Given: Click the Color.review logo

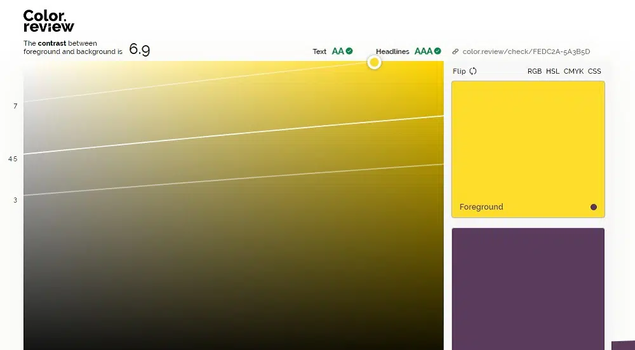Looking at the screenshot, I should click(x=48, y=21).
